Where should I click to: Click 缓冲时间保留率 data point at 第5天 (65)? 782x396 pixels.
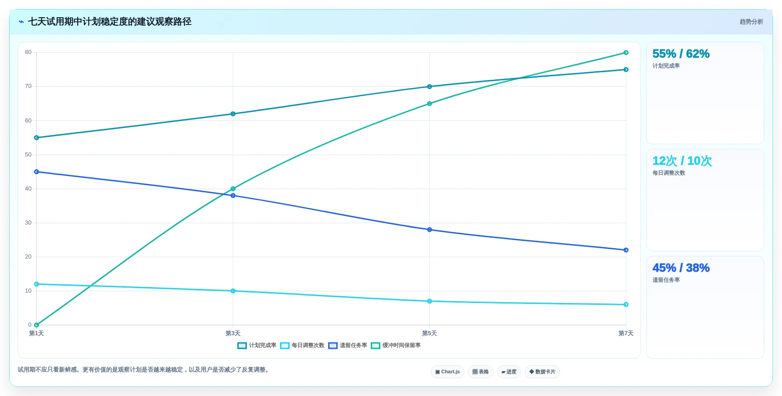(429, 104)
